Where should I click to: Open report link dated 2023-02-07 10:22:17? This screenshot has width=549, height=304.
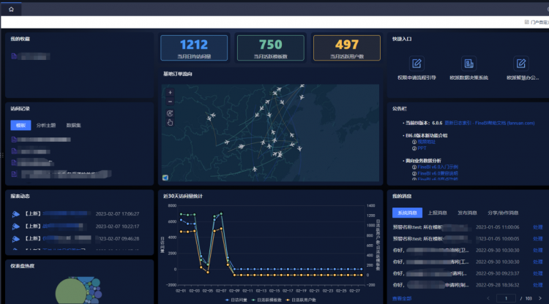click(63, 226)
